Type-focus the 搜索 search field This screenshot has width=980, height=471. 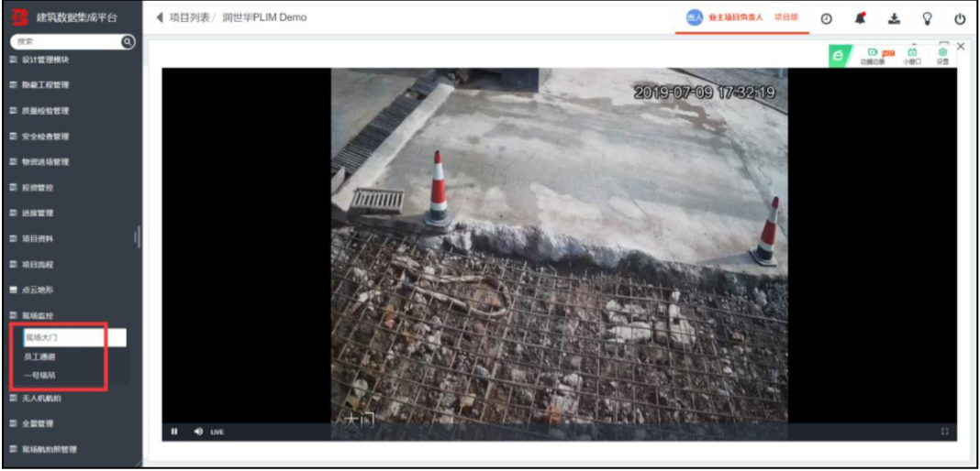(67, 41)
